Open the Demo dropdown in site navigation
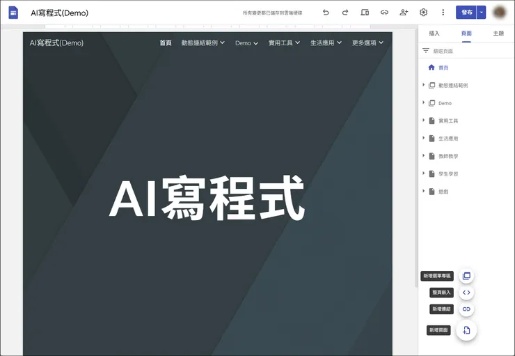This screenshot has width=515, height=356. pyautogui.click(x=246, y=43)
